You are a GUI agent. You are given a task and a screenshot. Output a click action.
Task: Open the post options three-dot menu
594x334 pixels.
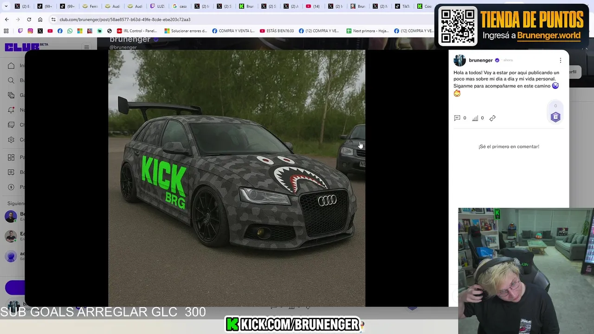click(560, 60)
